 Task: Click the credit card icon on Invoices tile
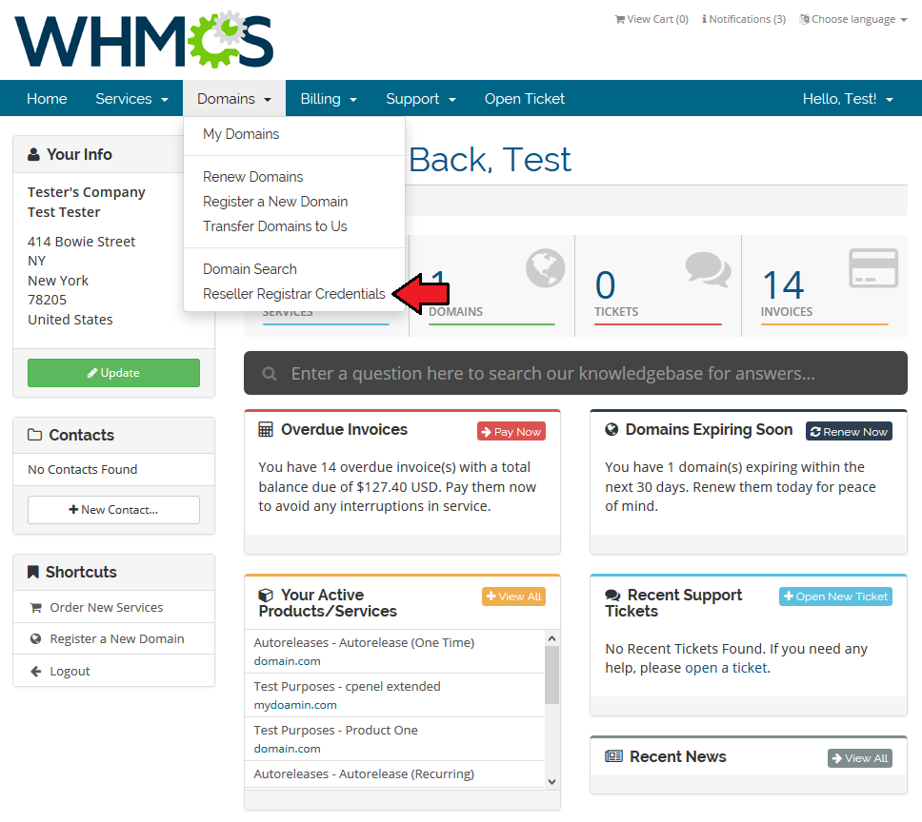[x=873, y=268]
